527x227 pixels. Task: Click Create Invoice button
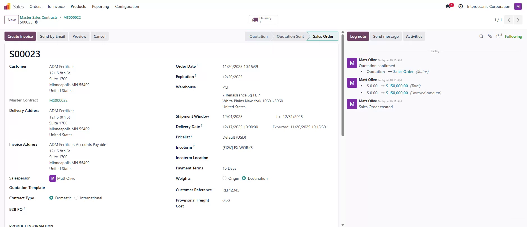click(20, 36)
